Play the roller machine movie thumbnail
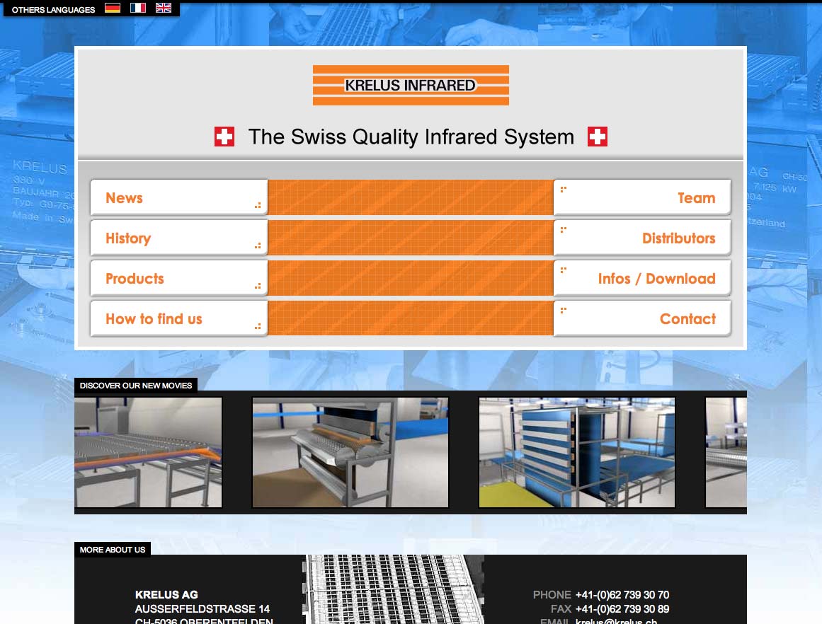Image resolution: width=822 pixels, height=624 pixels. [x=350, y=452]
